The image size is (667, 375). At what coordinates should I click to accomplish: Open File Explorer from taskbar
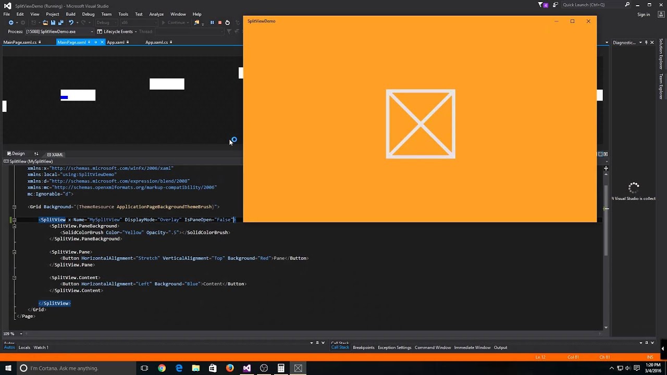tap(196, 368)
